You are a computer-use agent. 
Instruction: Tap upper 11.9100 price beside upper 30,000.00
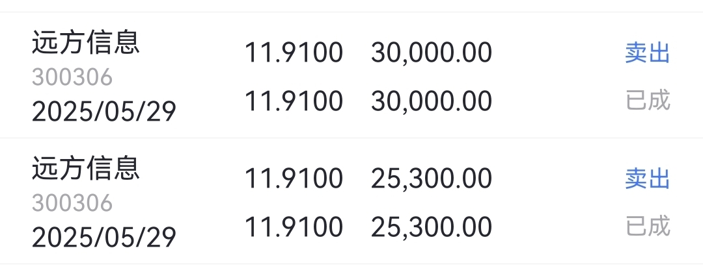[x=294, y=53]
